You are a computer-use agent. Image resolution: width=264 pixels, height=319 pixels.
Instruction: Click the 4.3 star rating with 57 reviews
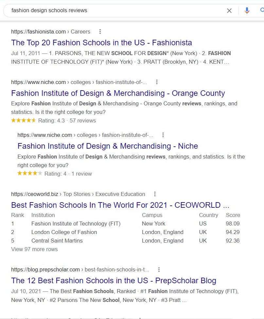point(54,120)
